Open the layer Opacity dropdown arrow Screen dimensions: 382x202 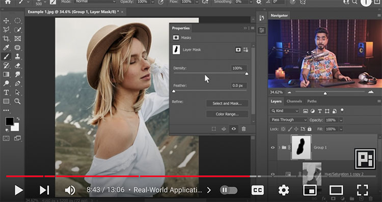pyautogui.click(x=341, y=120)
